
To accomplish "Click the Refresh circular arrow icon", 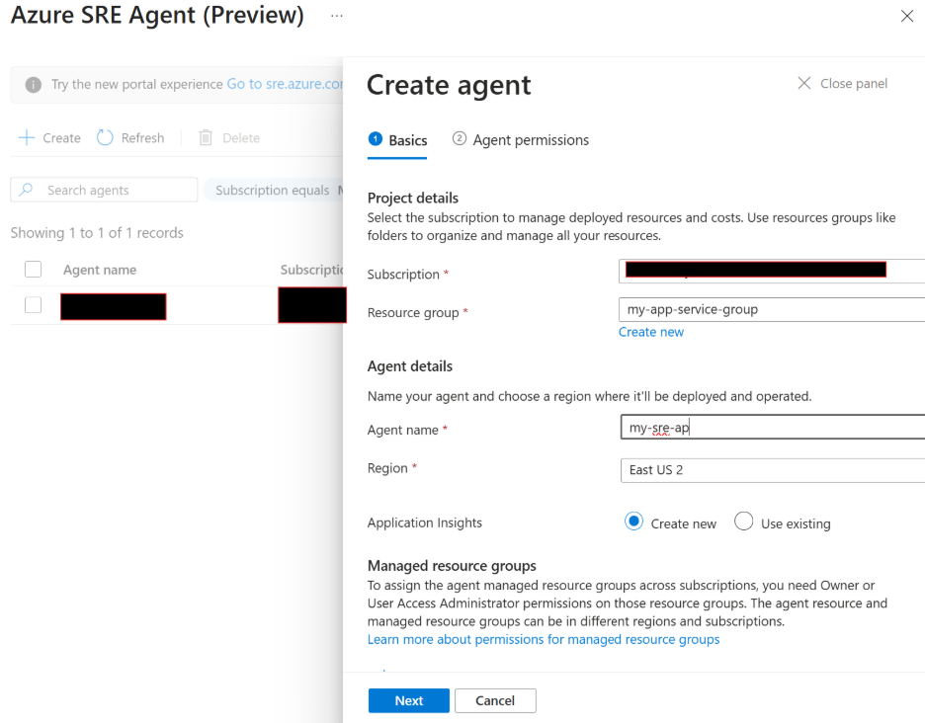I will pos(105,138).
